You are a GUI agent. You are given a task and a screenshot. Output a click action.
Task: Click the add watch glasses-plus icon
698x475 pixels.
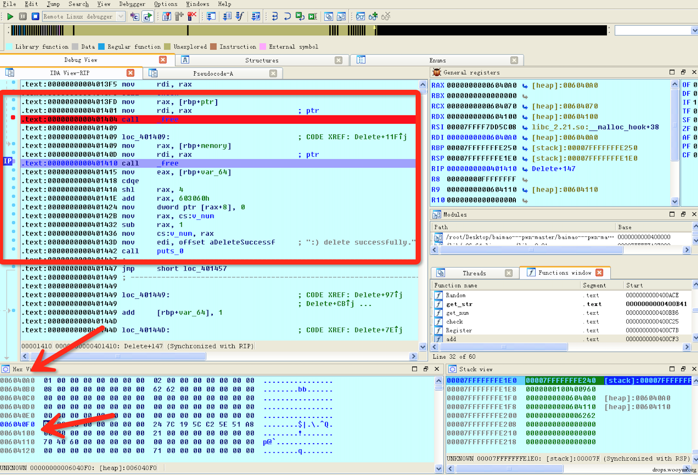373,16
